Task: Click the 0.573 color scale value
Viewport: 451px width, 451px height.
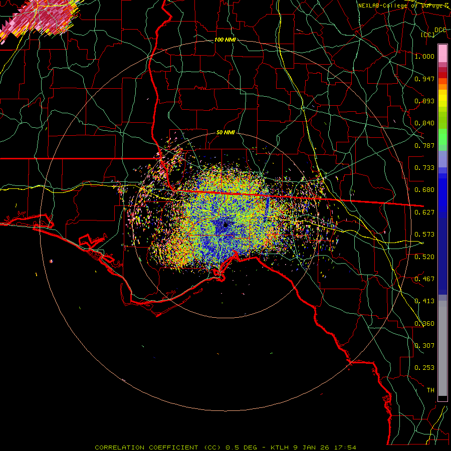Action: [x=424, y=235]
